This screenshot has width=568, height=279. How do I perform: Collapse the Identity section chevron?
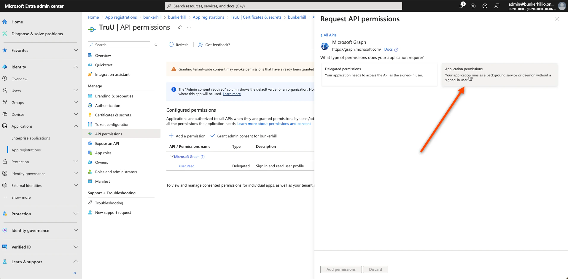tap(76, 67)
